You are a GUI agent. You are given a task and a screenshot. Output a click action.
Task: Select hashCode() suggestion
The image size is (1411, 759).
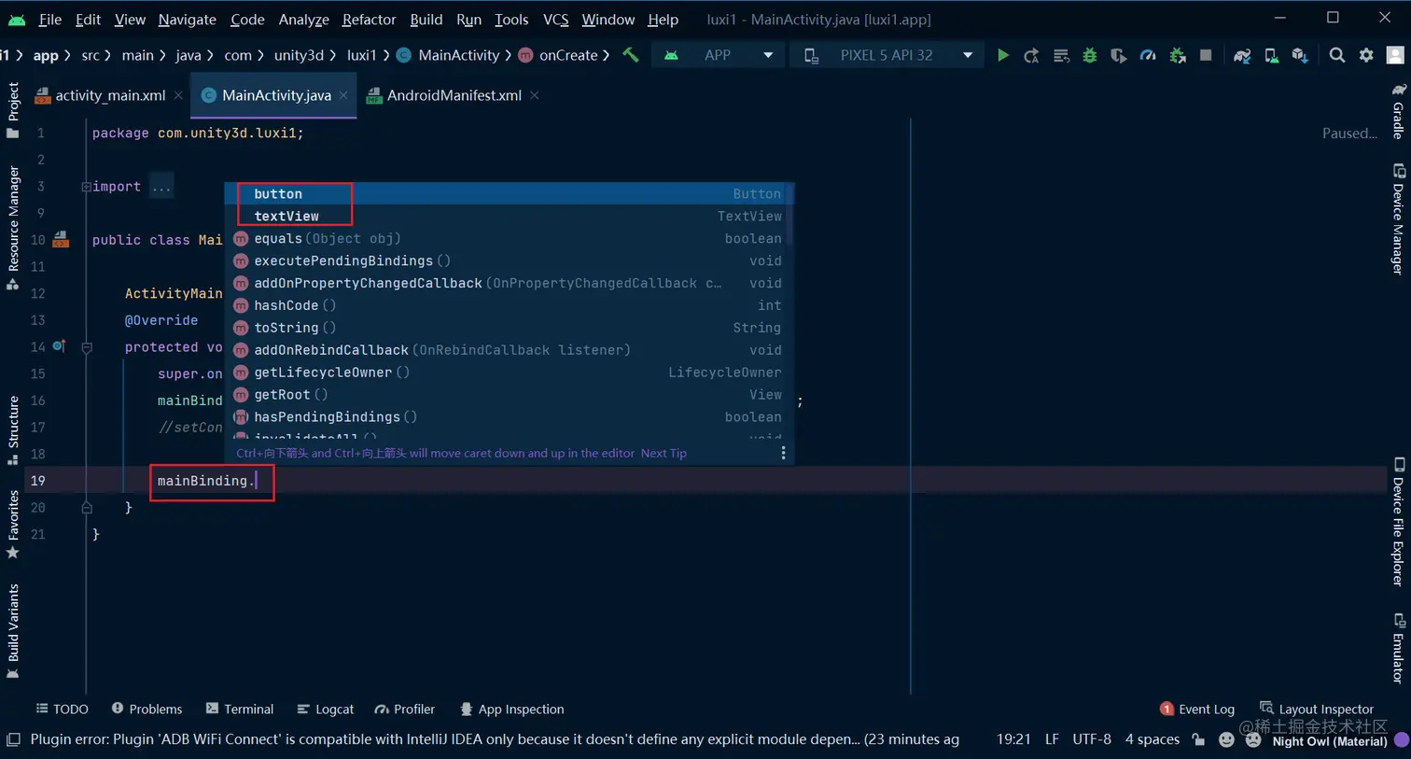(509, 305)
